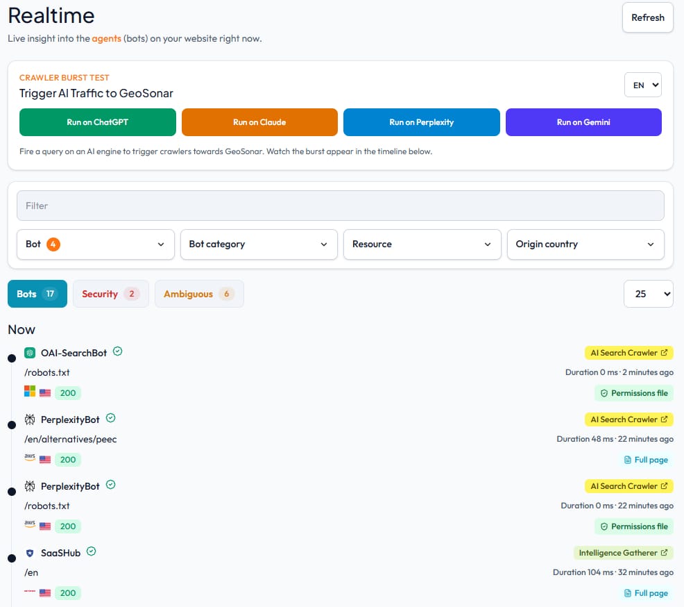The image size is (684, 607).
Task: Click the US flag in the SaaSHub row
Action: click(x=45, y=593)
